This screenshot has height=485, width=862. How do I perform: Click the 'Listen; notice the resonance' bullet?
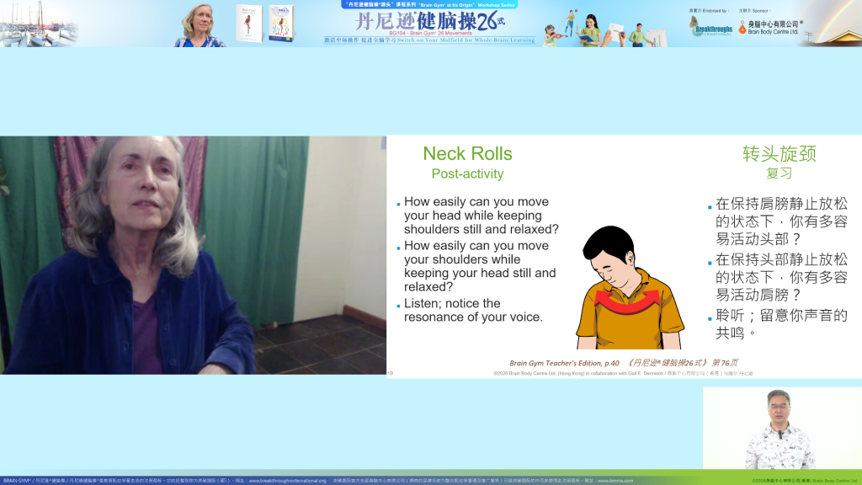pyautogui.click(x=473, y=310)
